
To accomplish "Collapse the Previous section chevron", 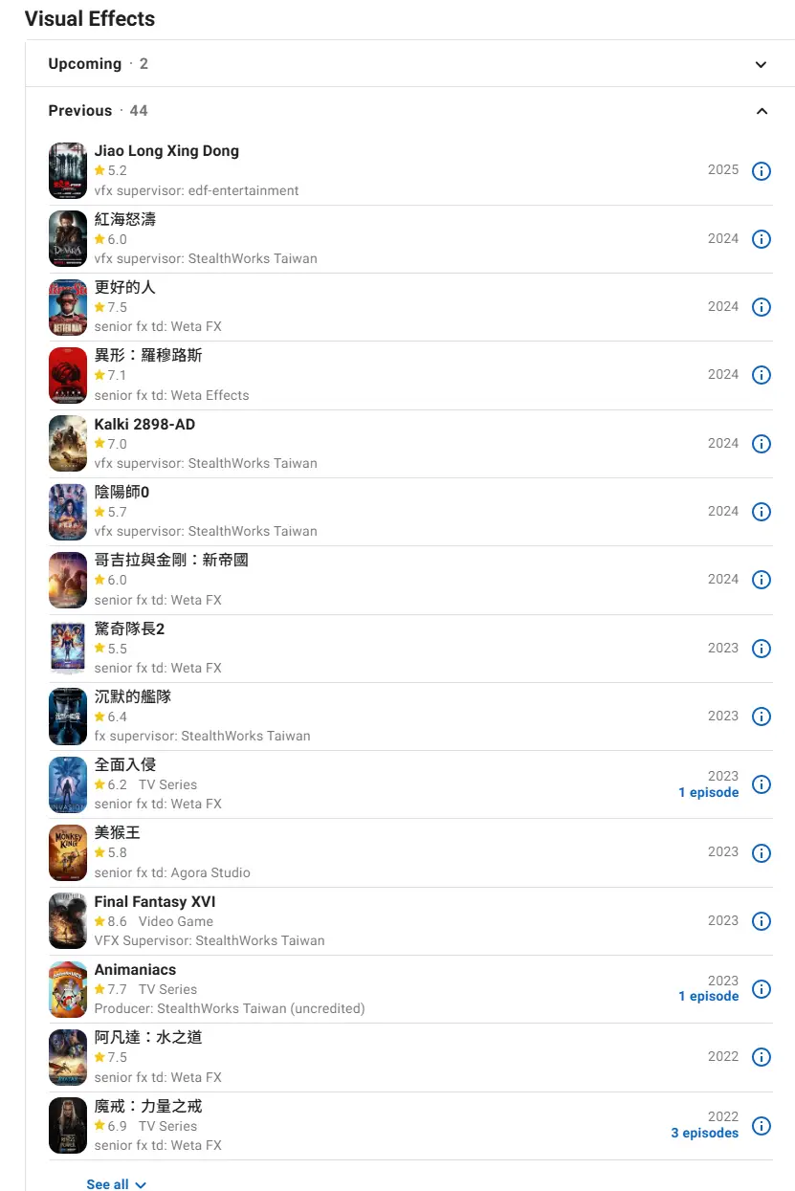I will coord(762,111).
